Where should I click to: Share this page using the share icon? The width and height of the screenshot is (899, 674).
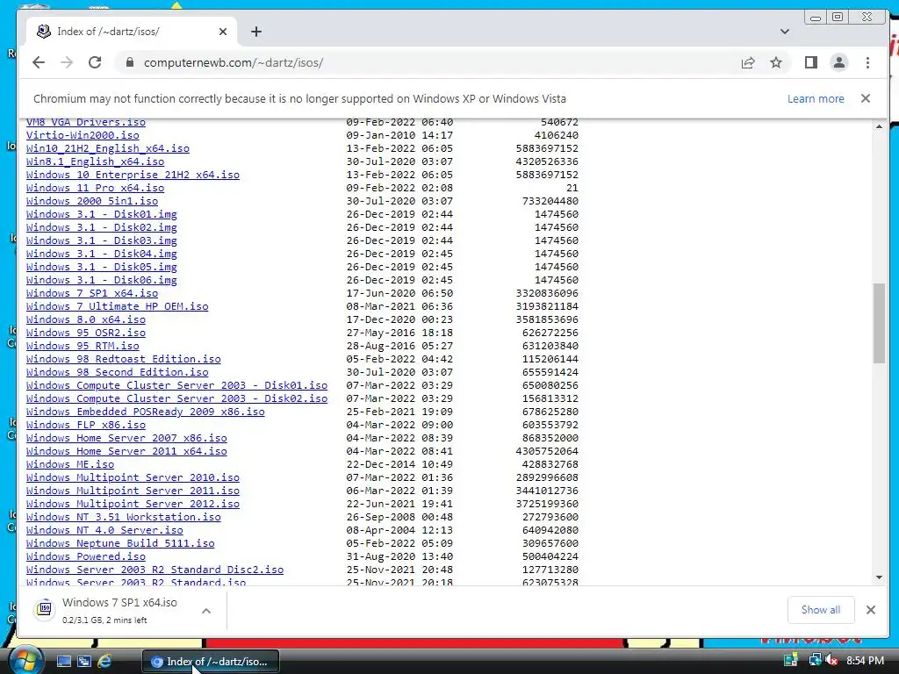click(x=748, y=62)
